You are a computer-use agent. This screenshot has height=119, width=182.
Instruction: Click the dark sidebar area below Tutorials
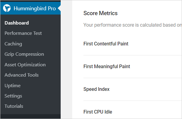tap(30, 117)
